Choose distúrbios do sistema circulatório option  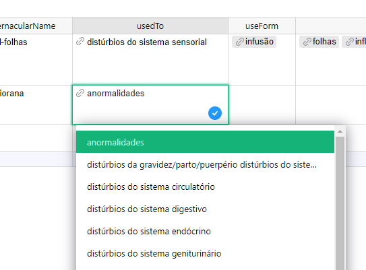(205, 187)
